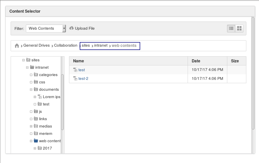259x163 pixels.
Task: Click the links folder icon
Action: [x=36, y=119]
